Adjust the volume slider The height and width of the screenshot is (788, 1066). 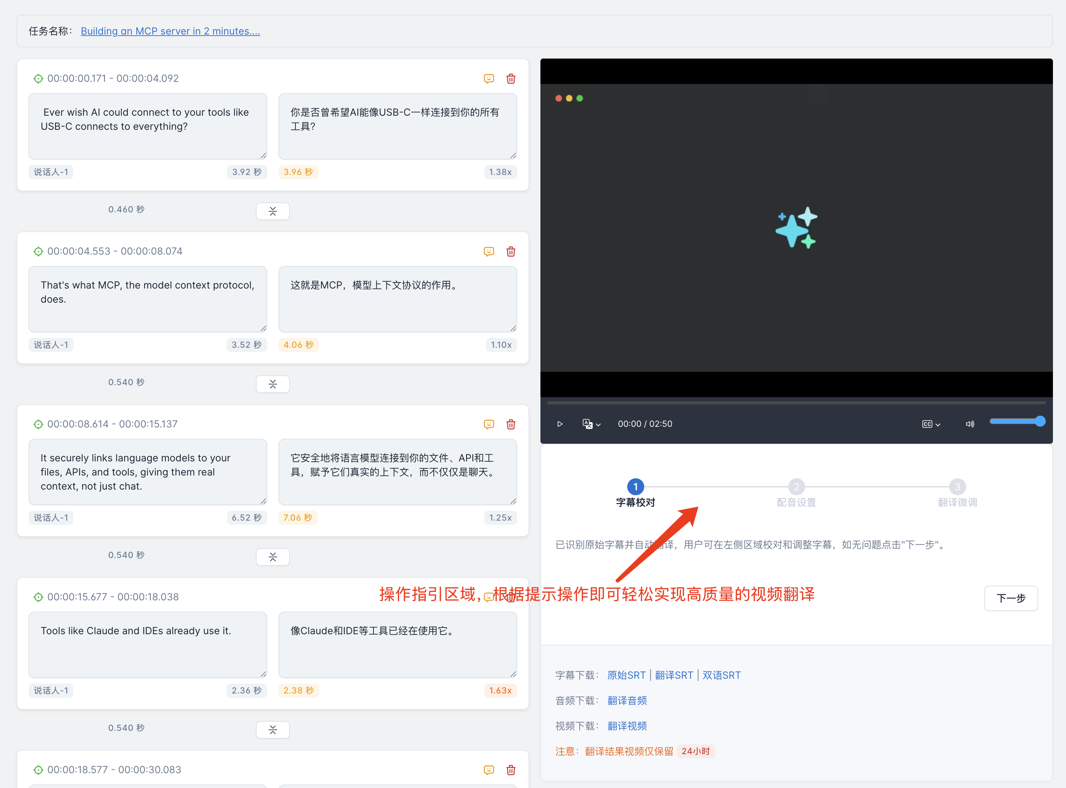(x=1017, y=421)
